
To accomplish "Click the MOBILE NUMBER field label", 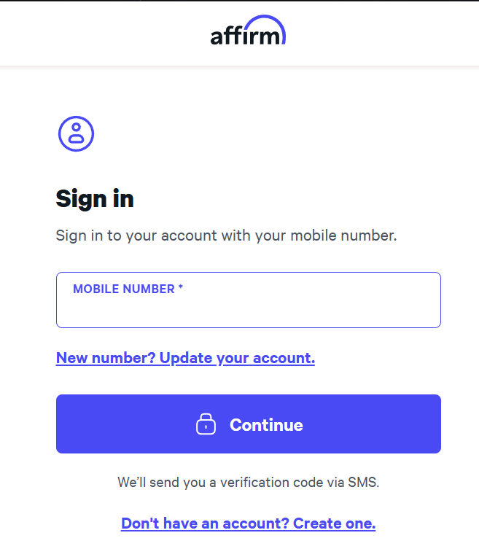I will pyautogui.click(x=124, y=289).
